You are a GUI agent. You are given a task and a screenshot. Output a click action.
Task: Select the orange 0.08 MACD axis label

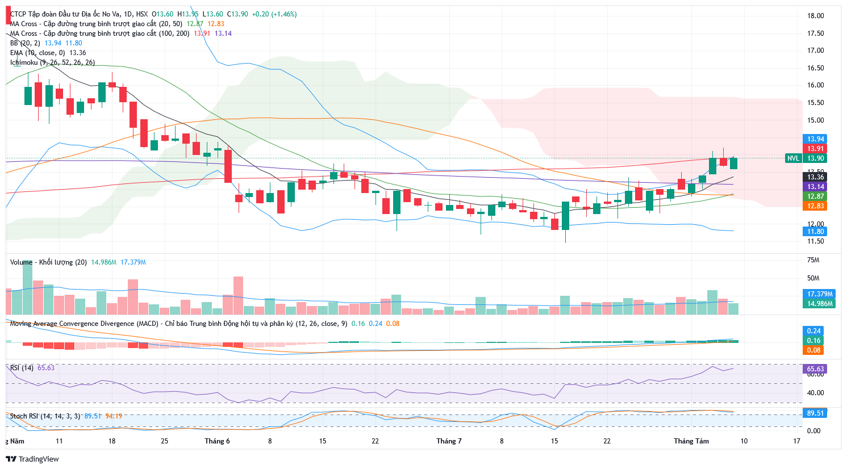pyautogui.click(x=813, y=350)
